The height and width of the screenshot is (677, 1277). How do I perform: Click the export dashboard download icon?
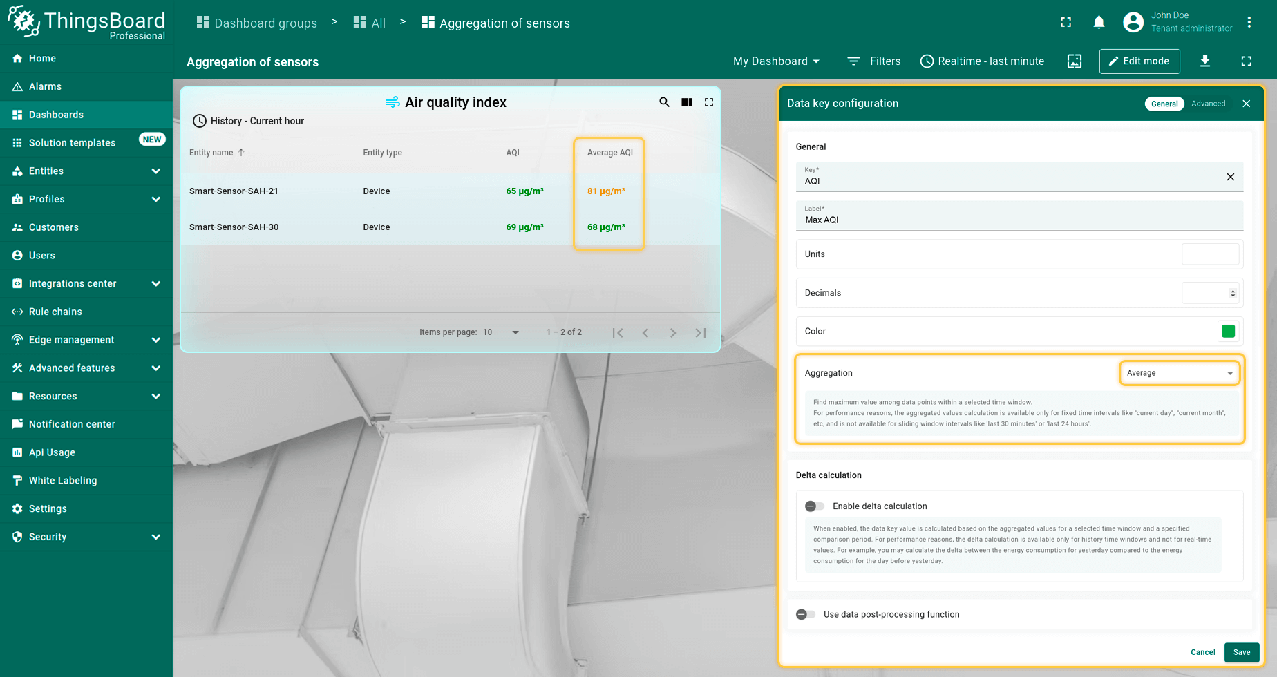tap(1205, 61)
